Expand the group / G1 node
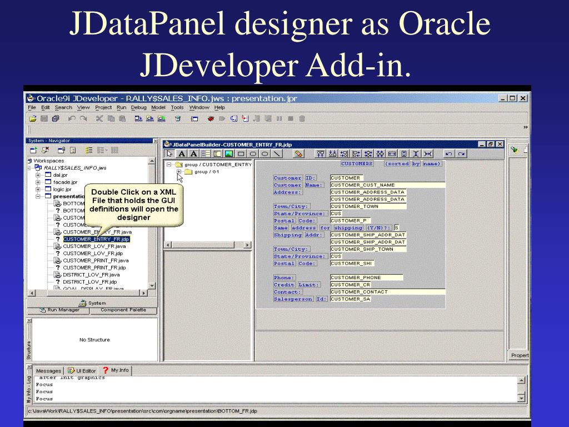This screenshot has height=427, width=569. tap(179, 172)
